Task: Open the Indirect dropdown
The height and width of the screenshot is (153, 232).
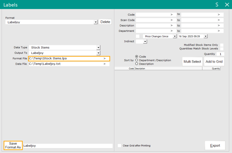Action: click(x=145, y=41)
